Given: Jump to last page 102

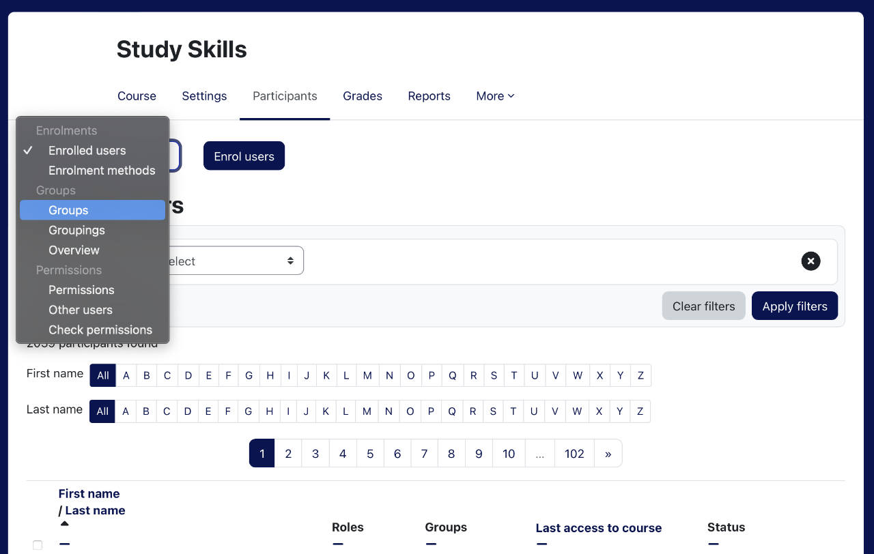Looking at the screenshot, I should click(574, 454).
